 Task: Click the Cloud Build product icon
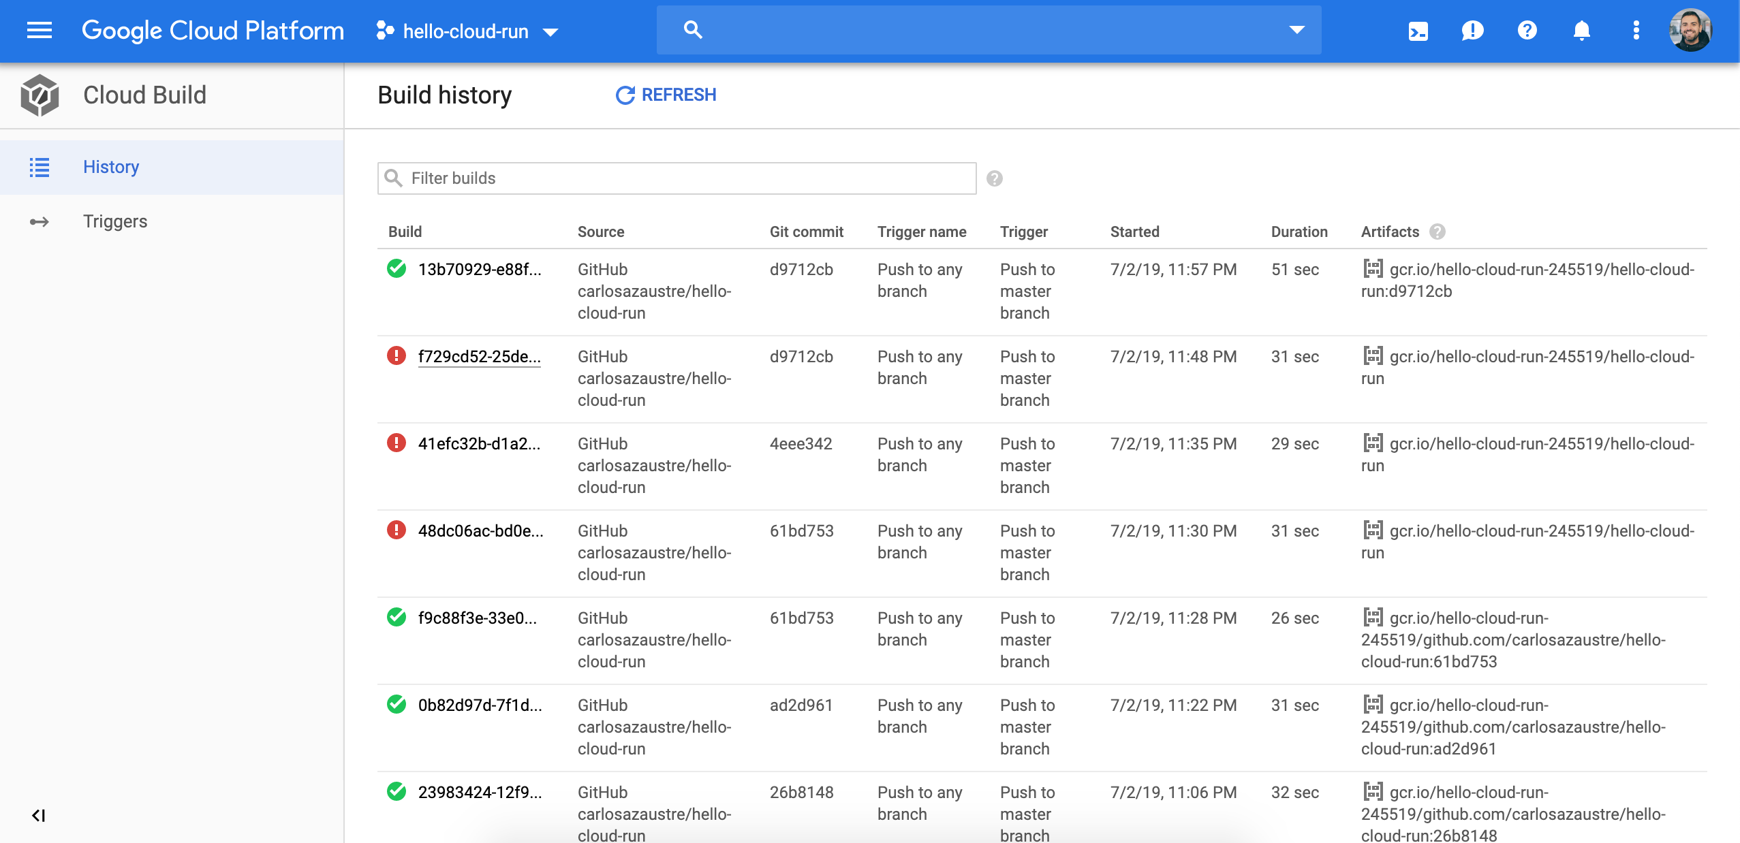pyautogui.click(x=40, y=95)
